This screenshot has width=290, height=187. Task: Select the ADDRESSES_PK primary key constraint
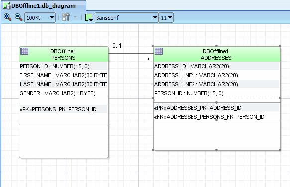point(216,108)
